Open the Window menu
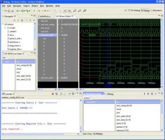 tap(49, 6)
